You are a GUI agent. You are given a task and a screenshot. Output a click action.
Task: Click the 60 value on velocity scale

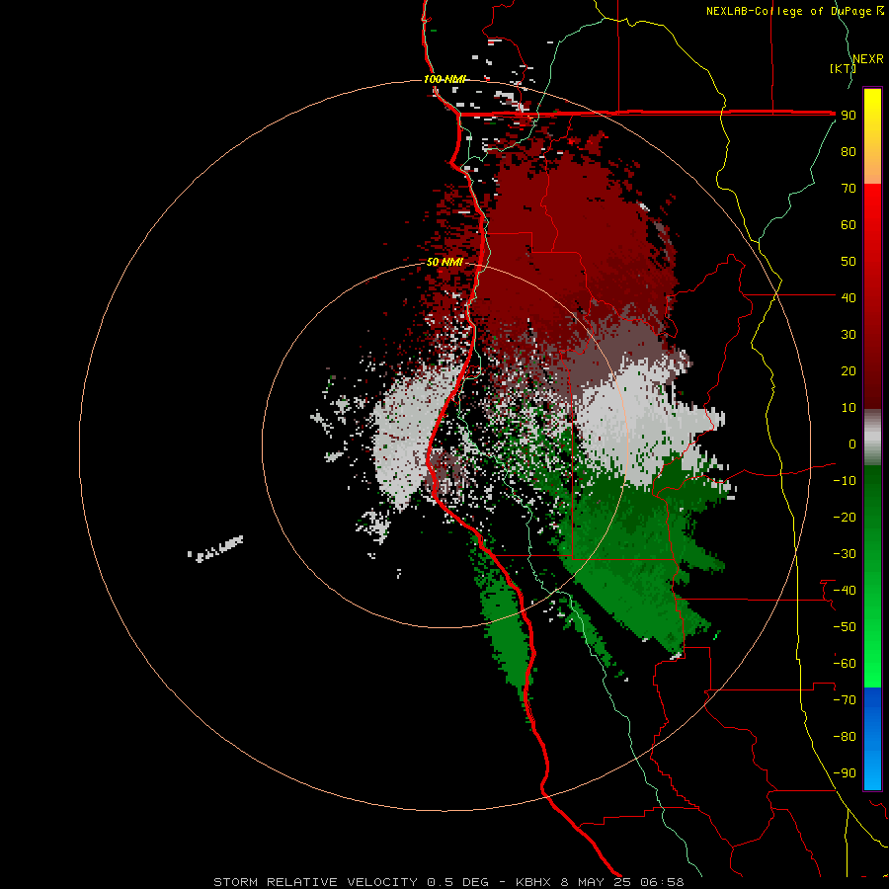(x=849, y=224)
